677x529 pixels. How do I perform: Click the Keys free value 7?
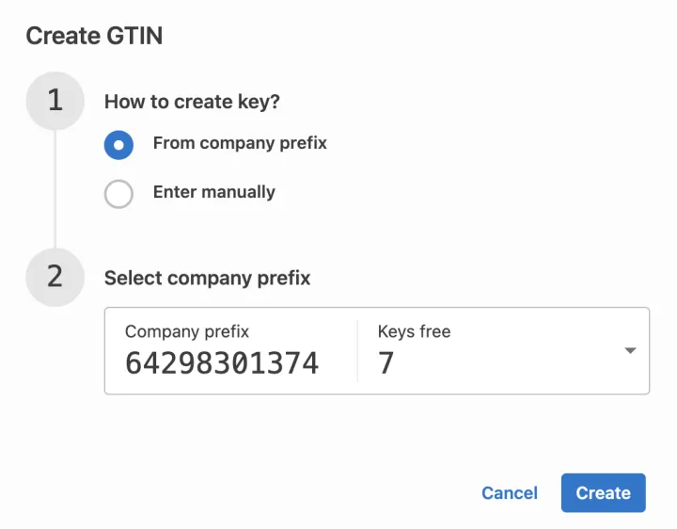[x=386, y=363]
